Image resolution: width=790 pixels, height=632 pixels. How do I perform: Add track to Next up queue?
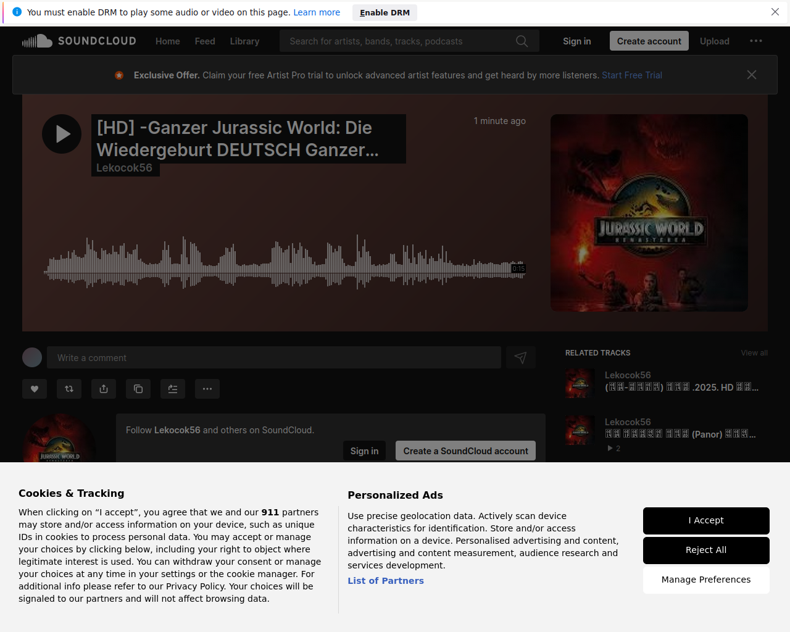point(173,389)
